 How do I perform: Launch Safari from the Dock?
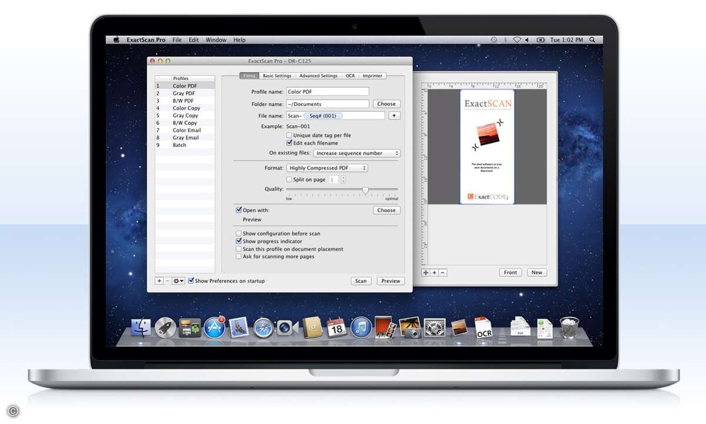point(263,327)
